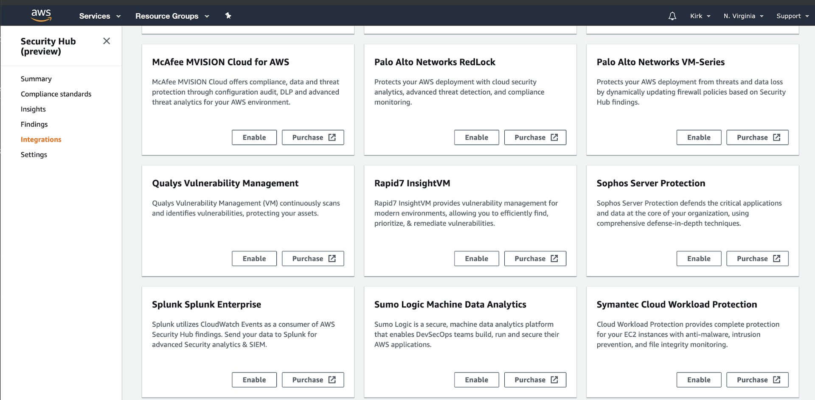
Task: Purchase Symantec Cloud Workload Protection
Action: (x=757, y=380)
